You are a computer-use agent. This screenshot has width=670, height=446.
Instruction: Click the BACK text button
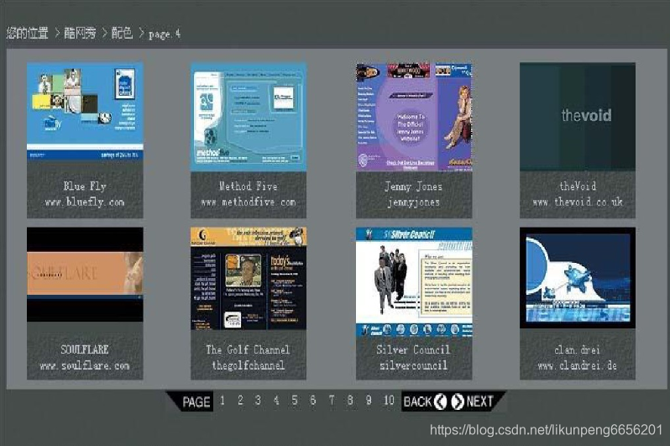coord(417,401)
